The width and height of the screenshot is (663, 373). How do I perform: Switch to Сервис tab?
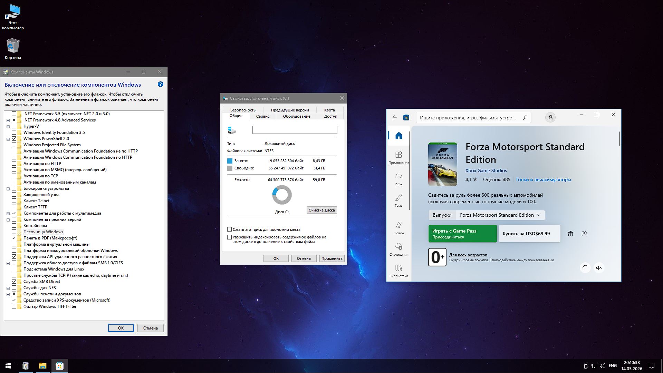tap(263, 116)
